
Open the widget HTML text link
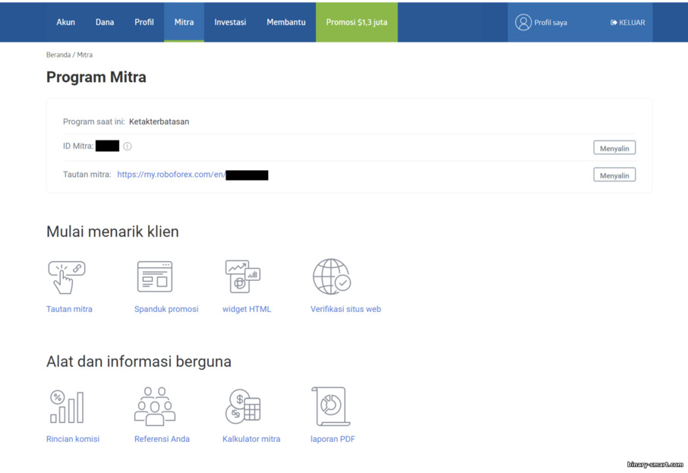tap(247, 309)
